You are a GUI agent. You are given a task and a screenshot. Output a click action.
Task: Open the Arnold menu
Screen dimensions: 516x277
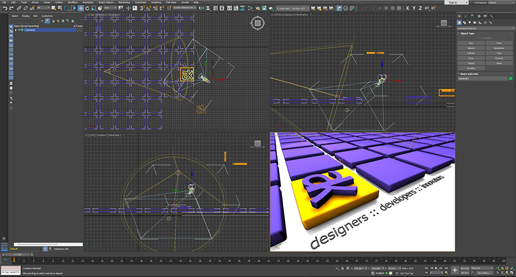pyautogui.click(x=185, y=2)
